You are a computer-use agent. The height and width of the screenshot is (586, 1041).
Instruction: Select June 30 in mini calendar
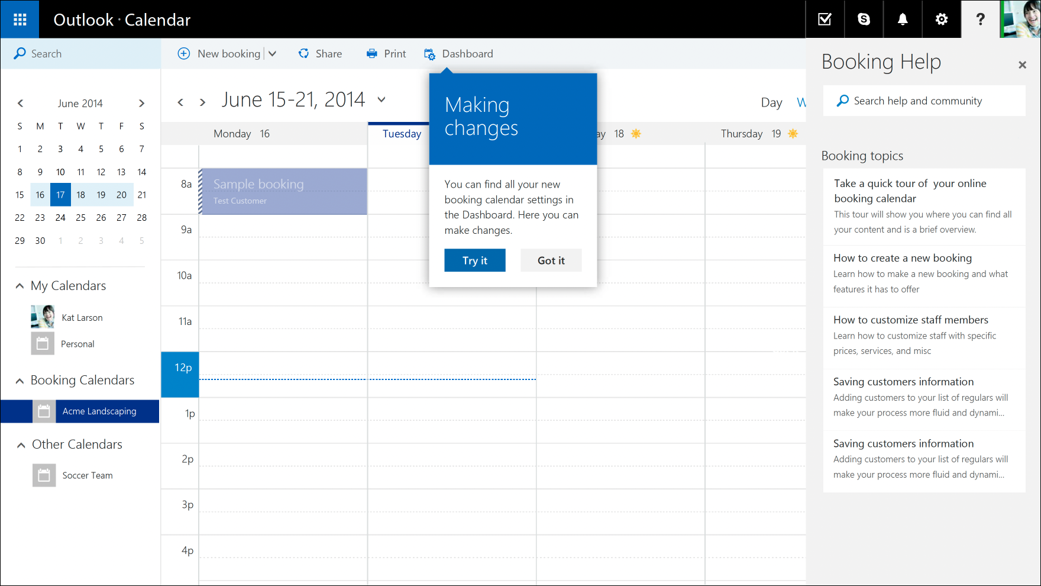pos(40,241)
